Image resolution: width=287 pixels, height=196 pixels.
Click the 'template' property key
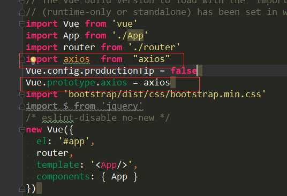point(58,165)
